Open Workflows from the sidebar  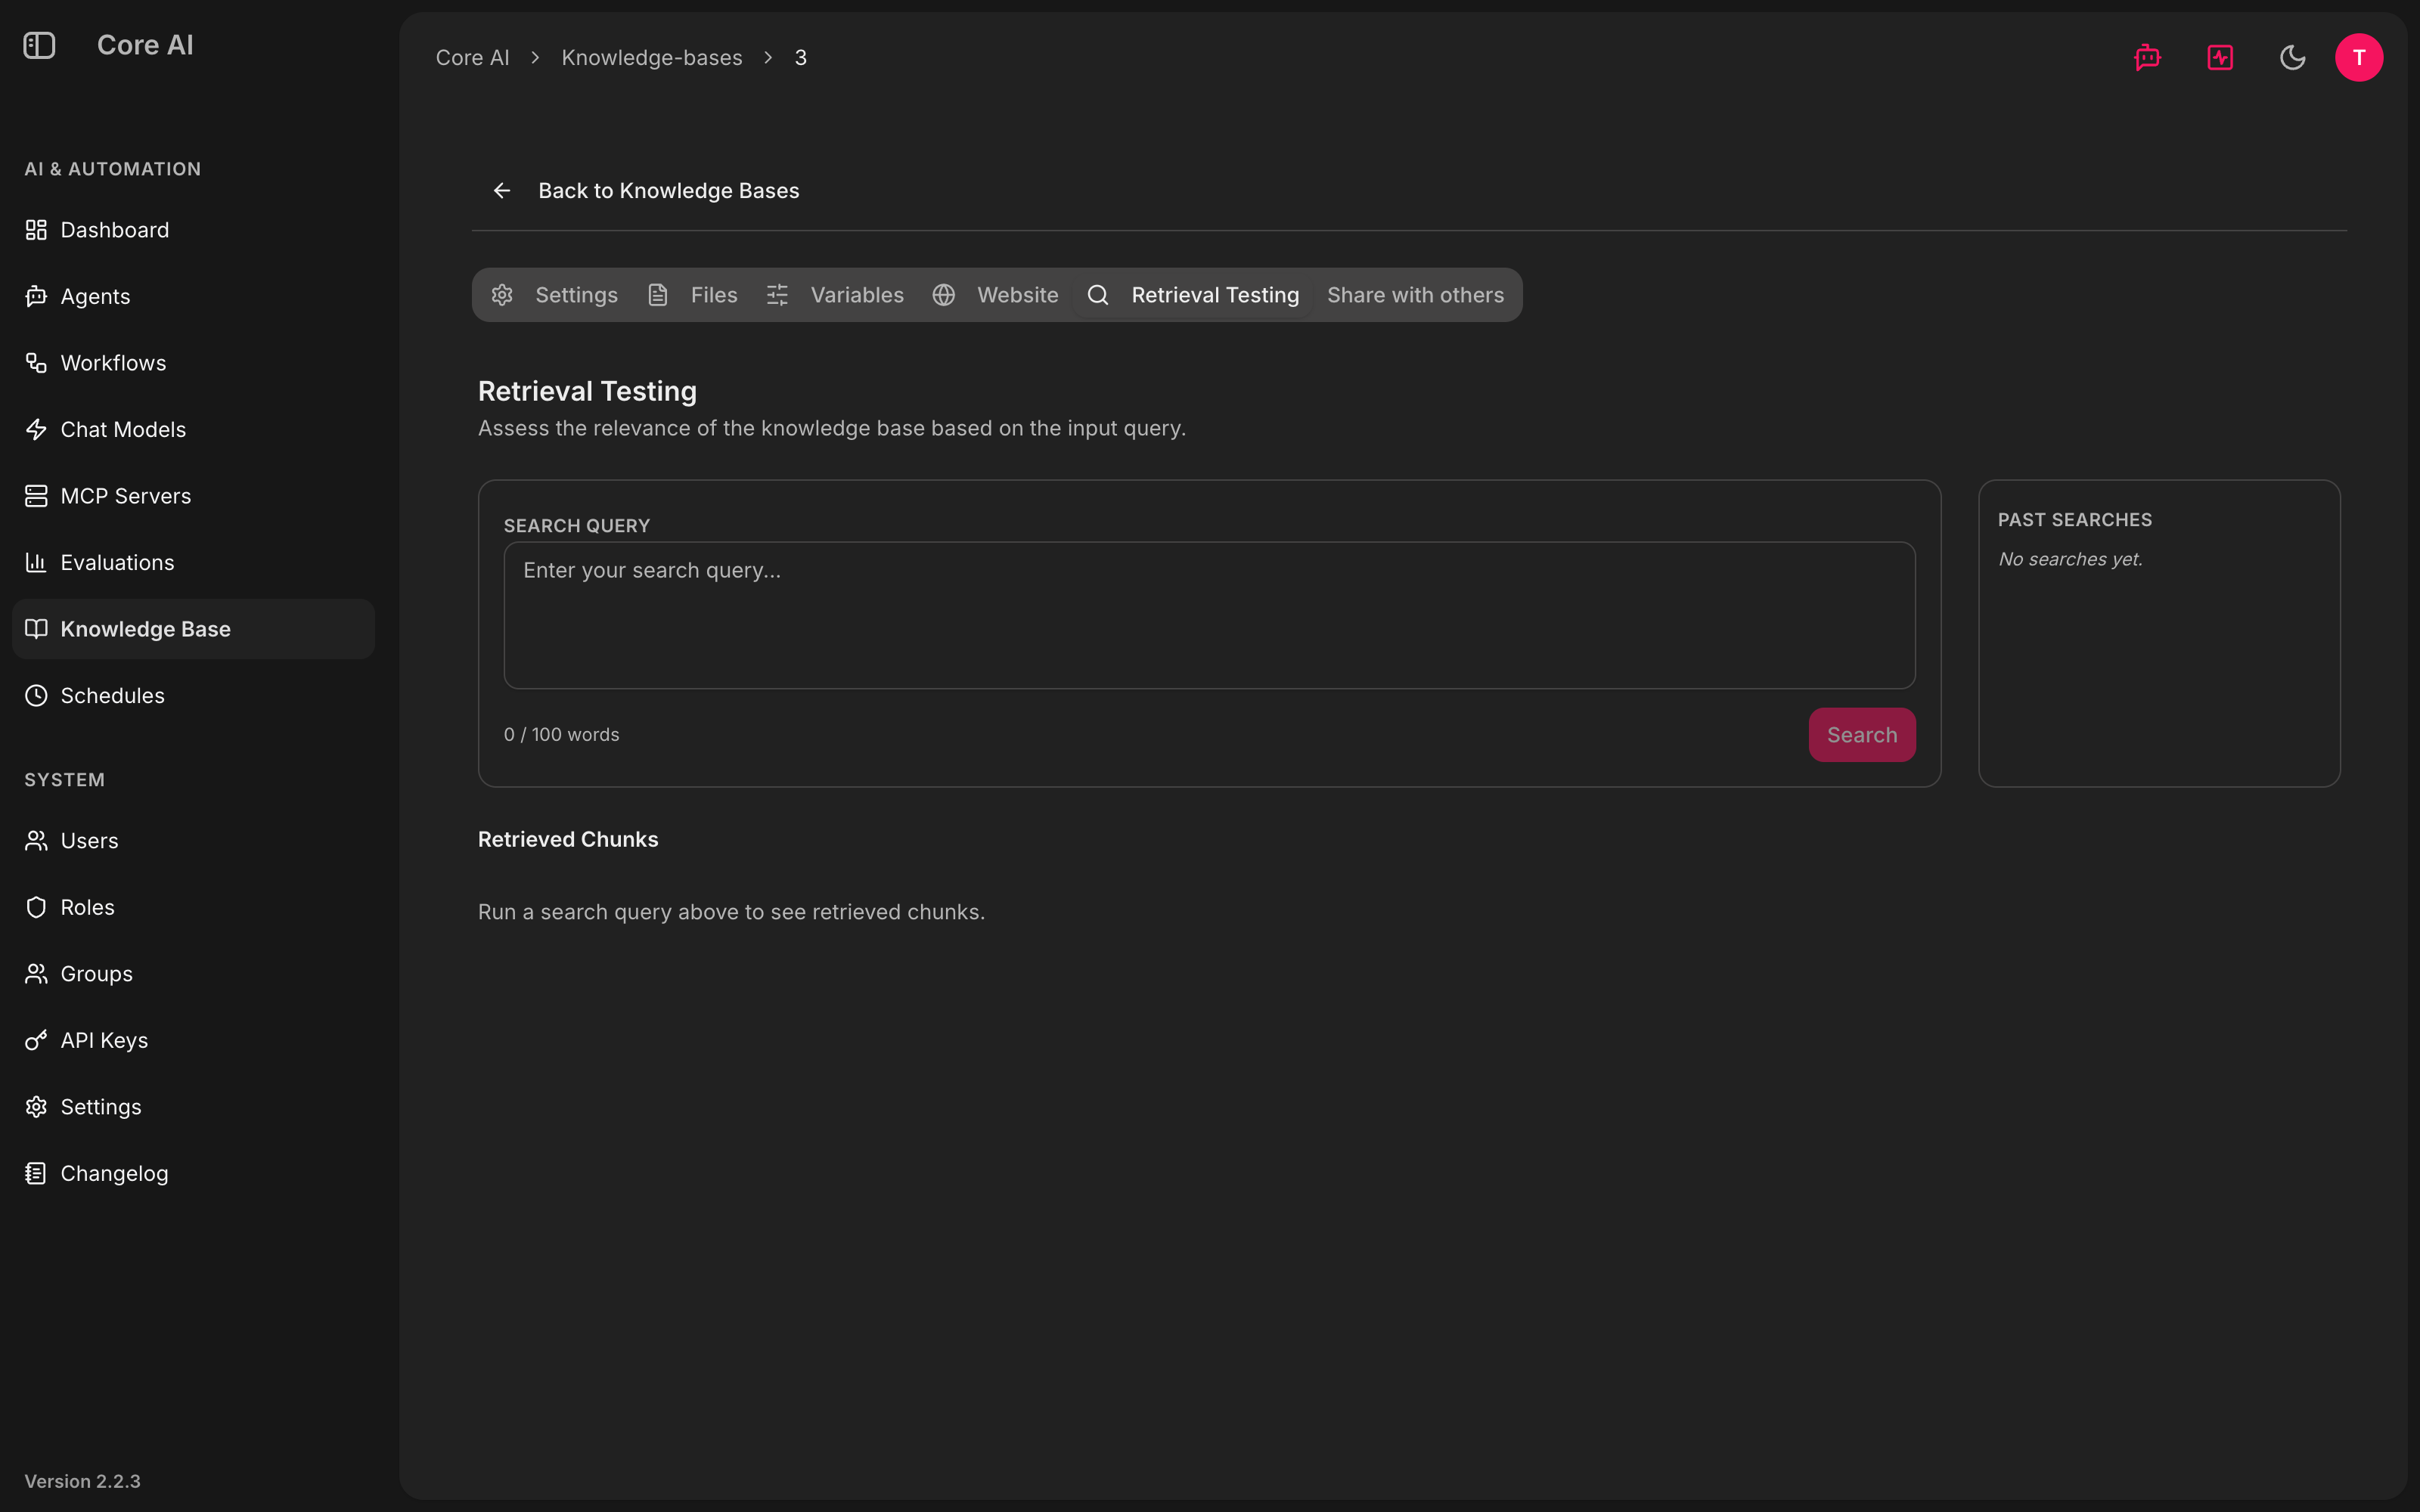click(193, 363)
